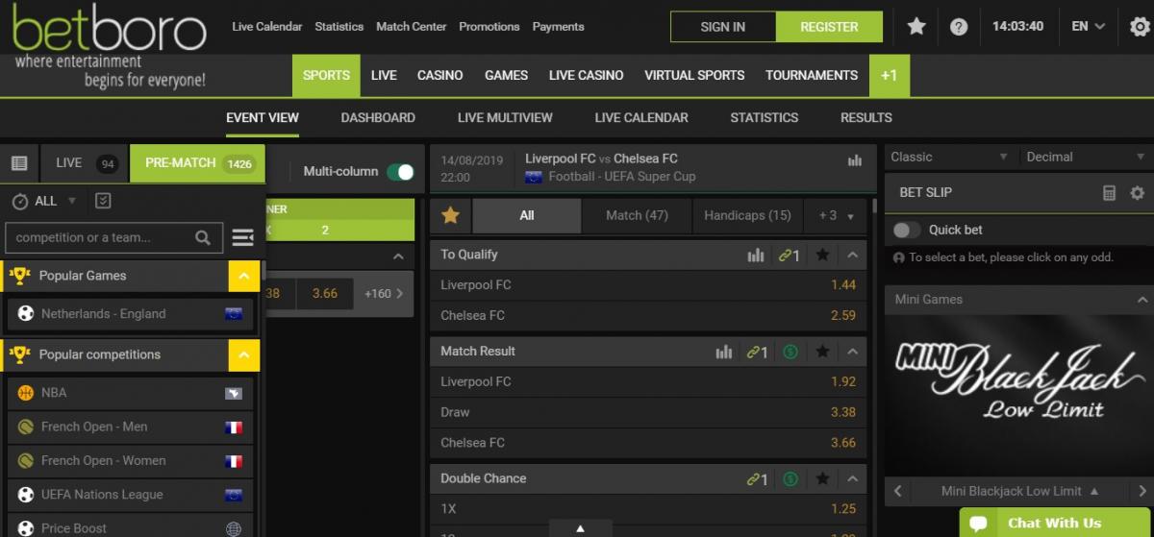Image resolution: width=1154 pixels, height=537 pixels.
Task: Open Chat With Us widget
Action: (x=1055, y=523)
